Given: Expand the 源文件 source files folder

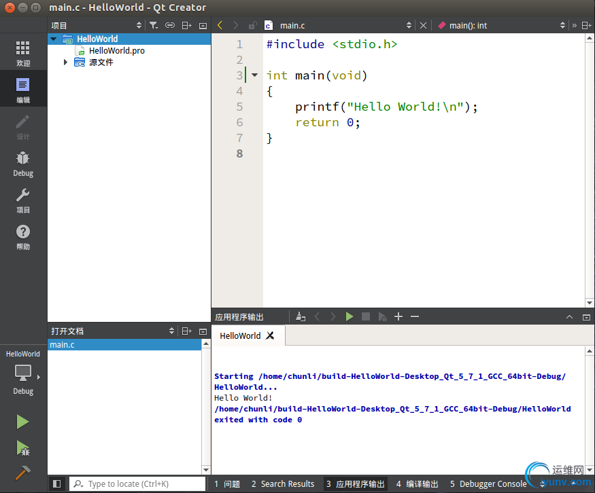Looking at the screenshot, I should pyautogui.click(x=66, y=62).
